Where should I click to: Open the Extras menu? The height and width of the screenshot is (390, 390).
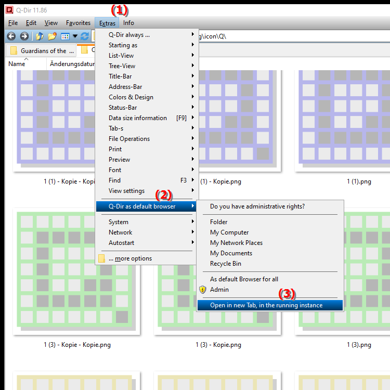coord(107,23)
